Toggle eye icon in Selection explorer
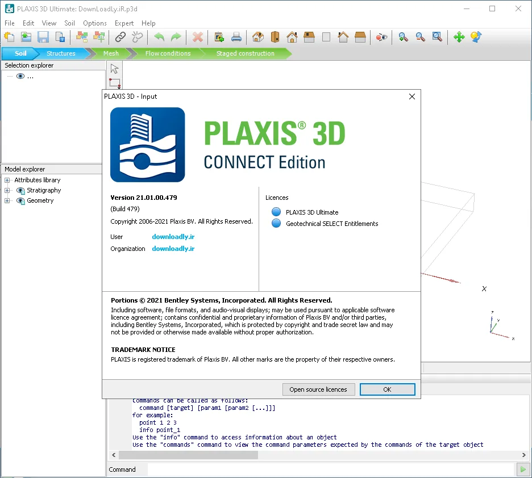The image size is (532, 478). pos(20,76)
